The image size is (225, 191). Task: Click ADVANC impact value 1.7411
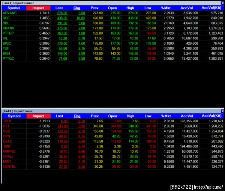[45, 13]
